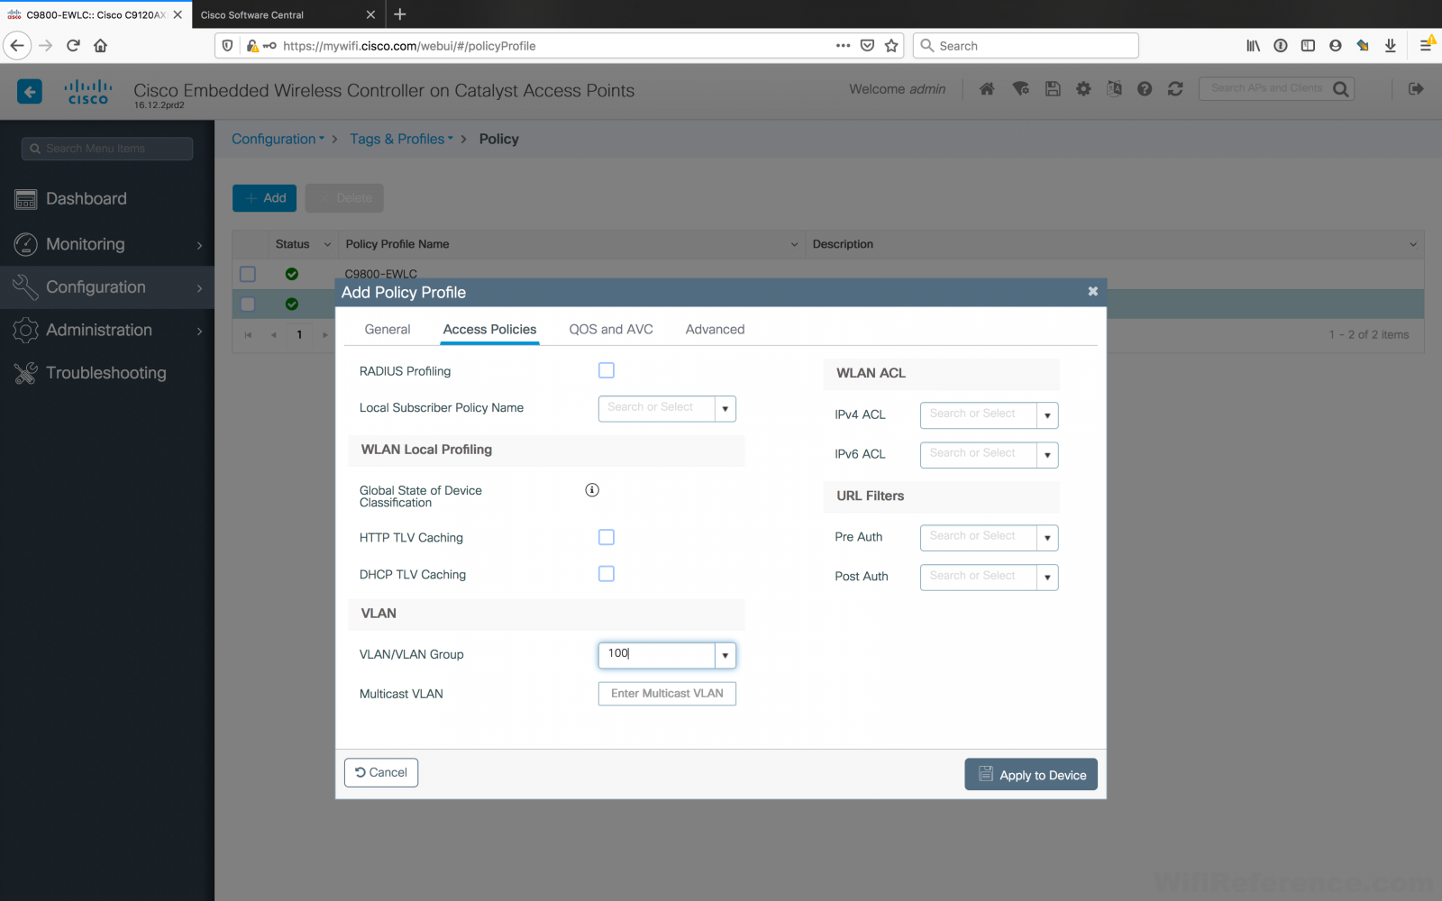1442x901 pixels.
Task: Check the HTTP TLV Caching box
Action: coord(607,537)
